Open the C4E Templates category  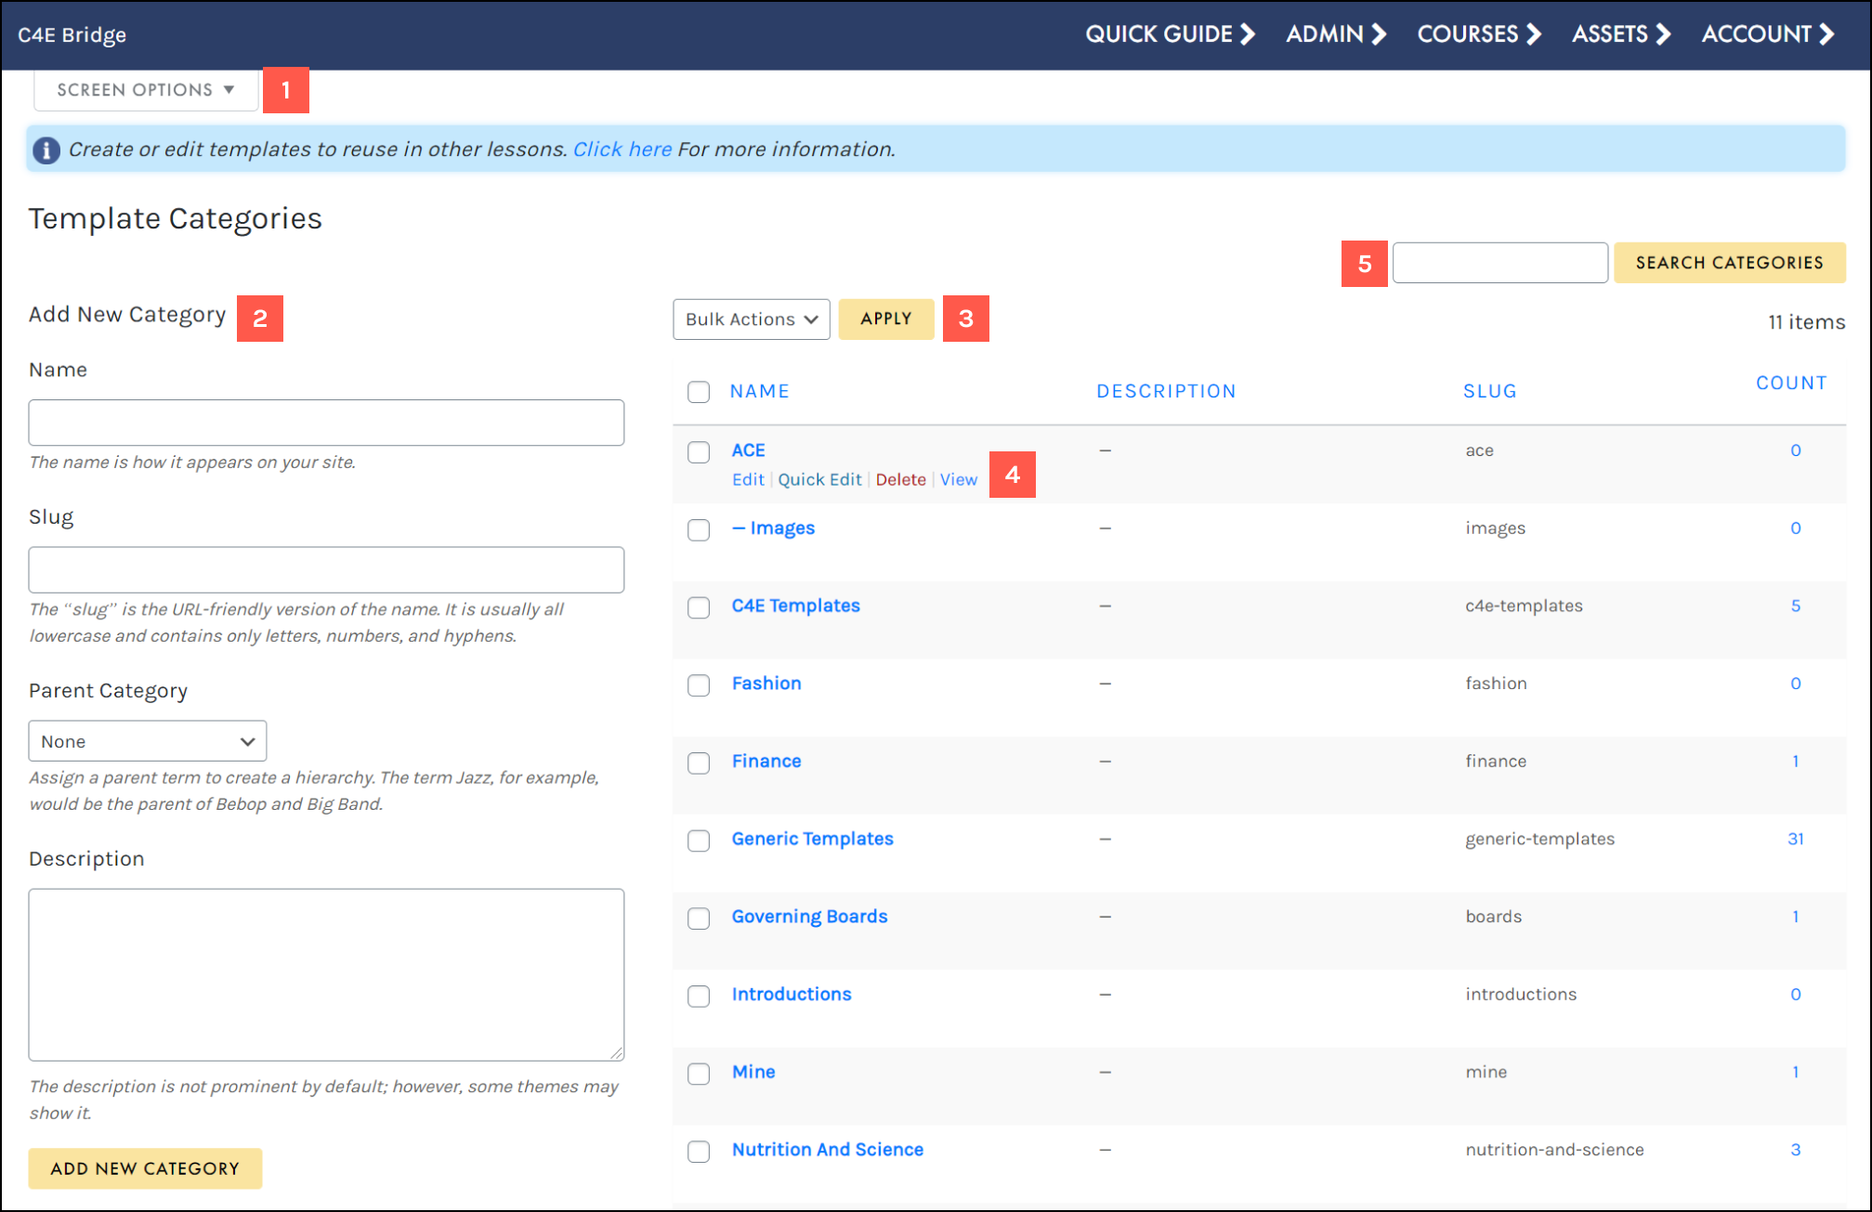(796, 606)
